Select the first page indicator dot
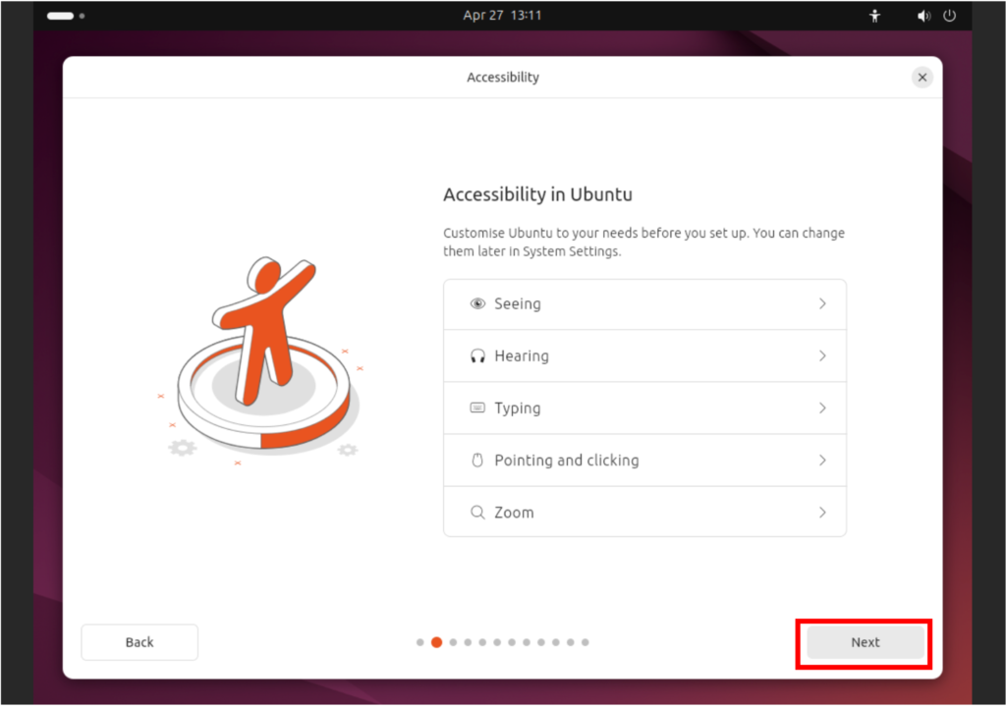The height and width of the screenshot is (707, 1006). click(x=419, y=642)
